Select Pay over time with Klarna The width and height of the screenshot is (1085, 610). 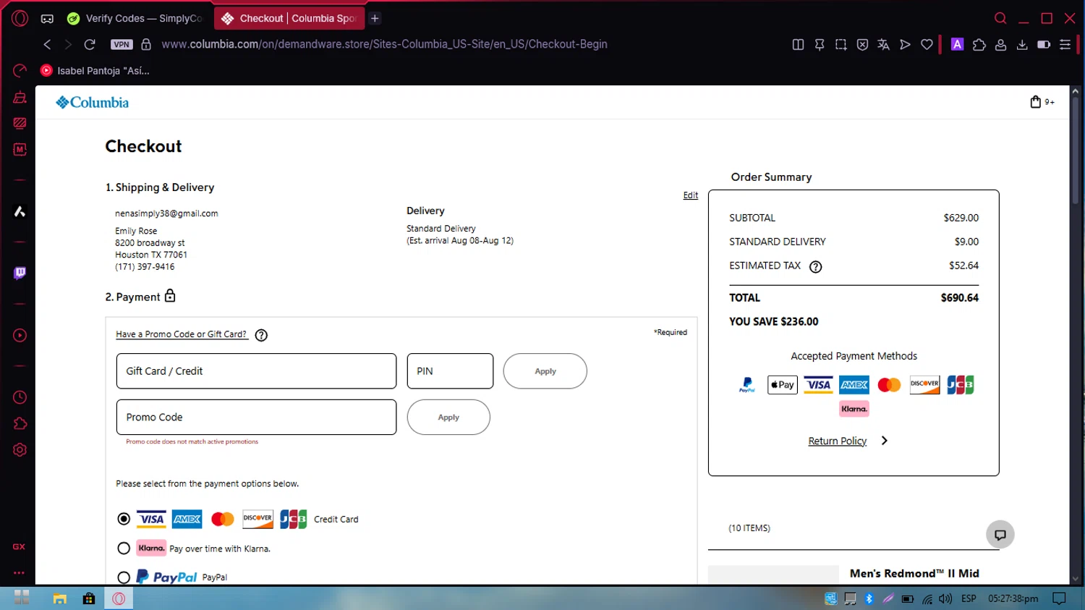(124, 548)
